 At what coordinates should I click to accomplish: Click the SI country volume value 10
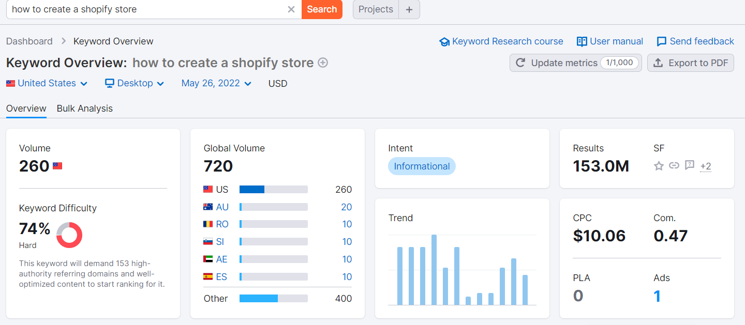tap(347, 242)
